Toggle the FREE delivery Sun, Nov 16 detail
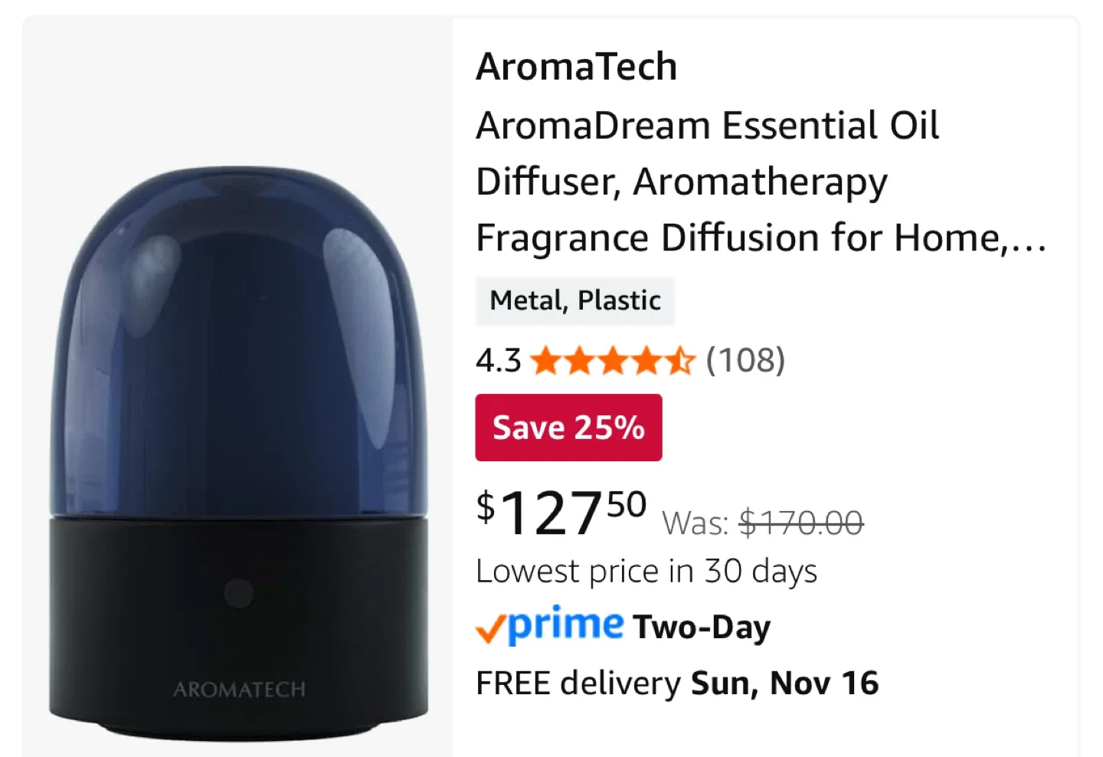 tap(677, 683)
